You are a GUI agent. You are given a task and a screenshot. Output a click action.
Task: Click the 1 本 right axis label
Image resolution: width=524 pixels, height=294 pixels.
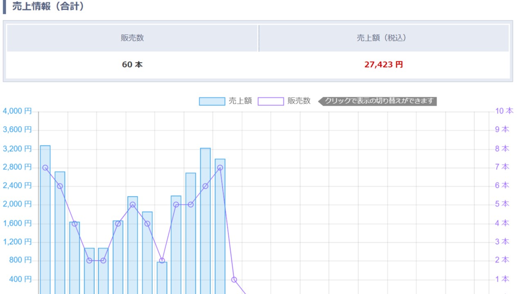tap(502, 279)
